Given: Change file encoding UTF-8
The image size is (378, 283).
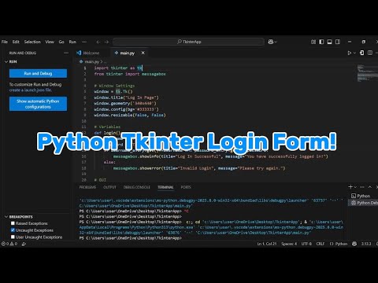Looking at the screenshot, I should pos(306,244).
